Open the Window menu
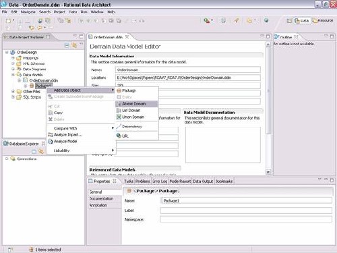337x253 pixels. tap(97, 11)
